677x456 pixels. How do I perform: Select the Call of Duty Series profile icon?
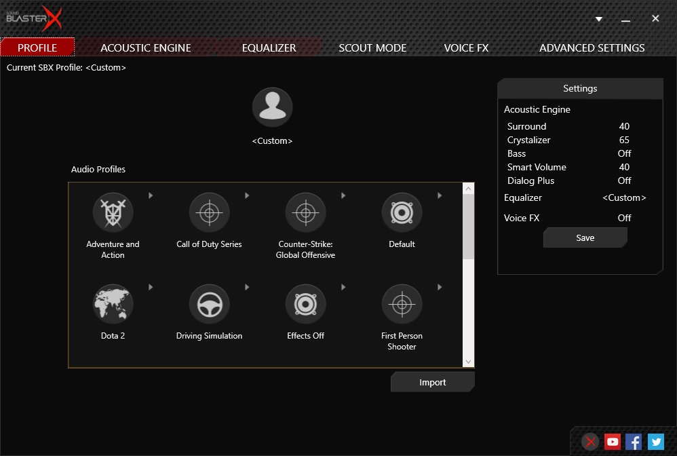tap(210, 212)
